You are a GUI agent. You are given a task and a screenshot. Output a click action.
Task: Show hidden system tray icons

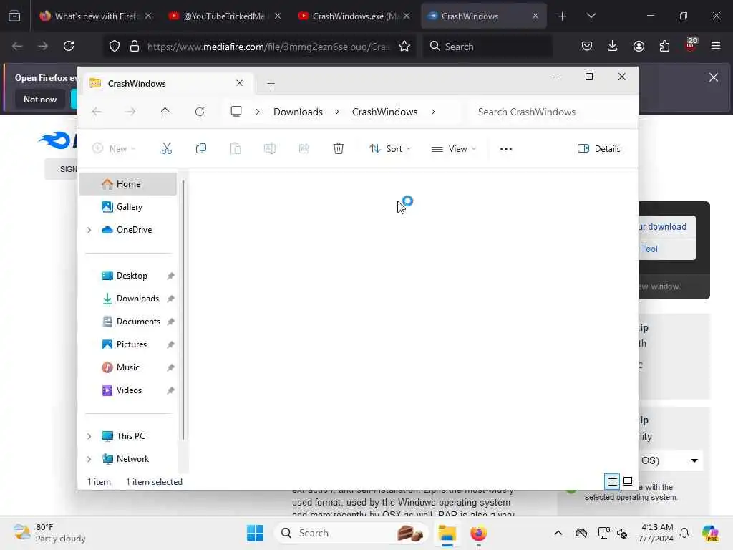(558, 533)
